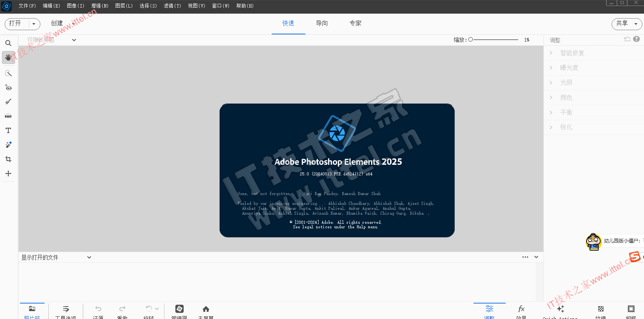Open the Photo Bin (照片箱) panel
The width and height of the screenshot is (644, 319).
(x=32, y=311)
